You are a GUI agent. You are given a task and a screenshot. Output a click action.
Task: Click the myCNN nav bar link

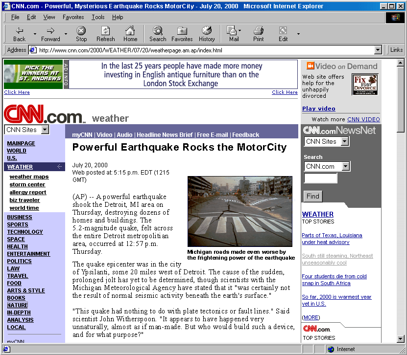point(82,135)
